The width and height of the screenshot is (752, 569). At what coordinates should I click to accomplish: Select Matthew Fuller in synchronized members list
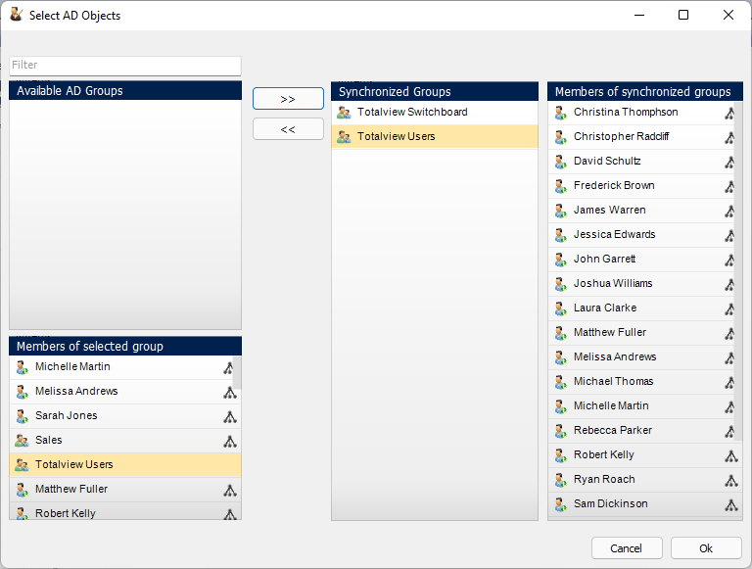641,333
